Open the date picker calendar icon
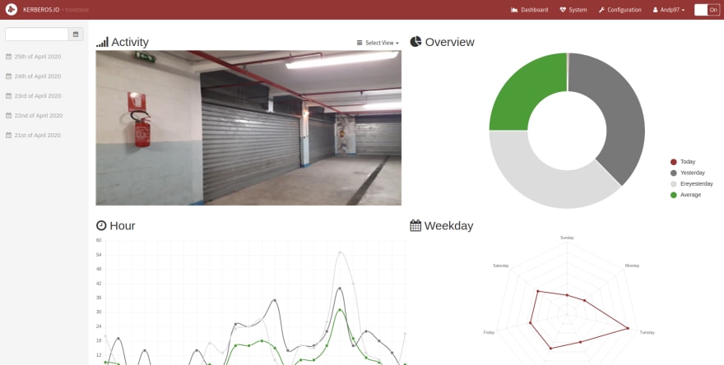 click(x=76, y=35)
